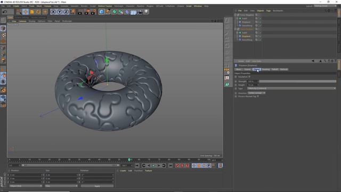Click the Apply button
This screenshot has width=341, height=192.
[x=97, y=186]
